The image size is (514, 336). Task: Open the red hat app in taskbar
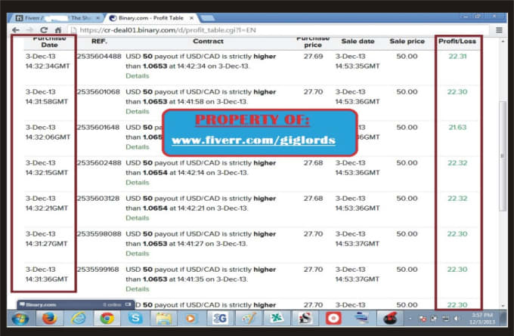390,318
